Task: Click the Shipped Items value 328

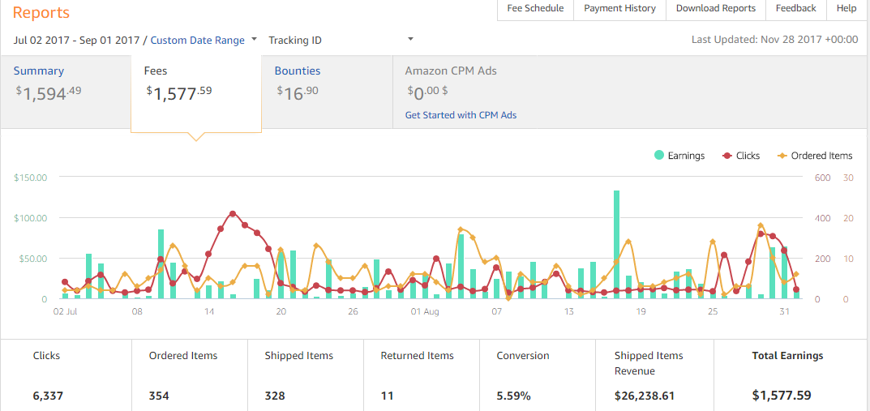Action: (275, 396)
